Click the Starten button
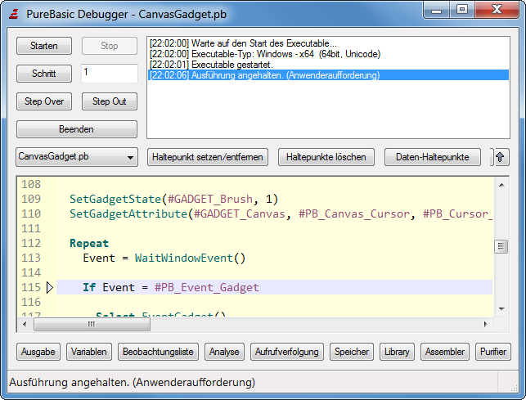 coord(44,46)
